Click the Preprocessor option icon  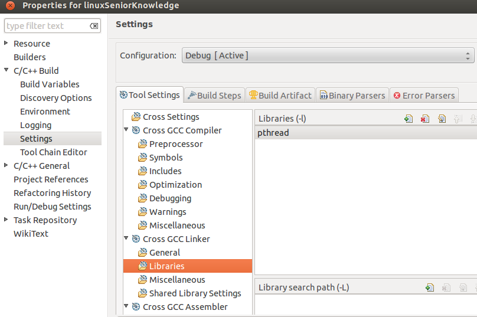click(142, 144)
